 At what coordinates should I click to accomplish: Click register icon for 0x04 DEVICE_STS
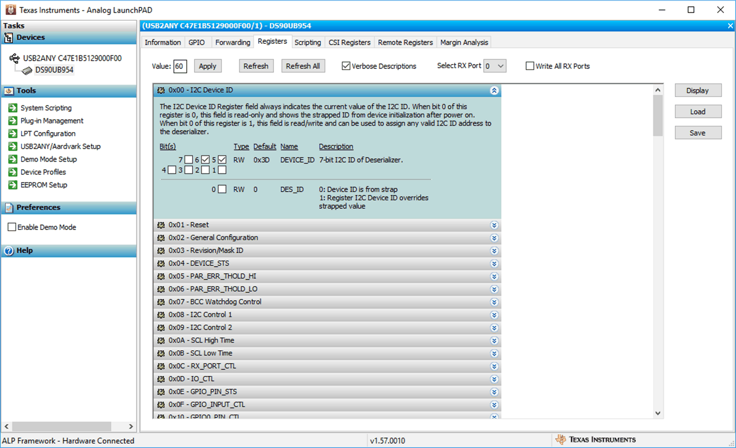click(161, 263)
